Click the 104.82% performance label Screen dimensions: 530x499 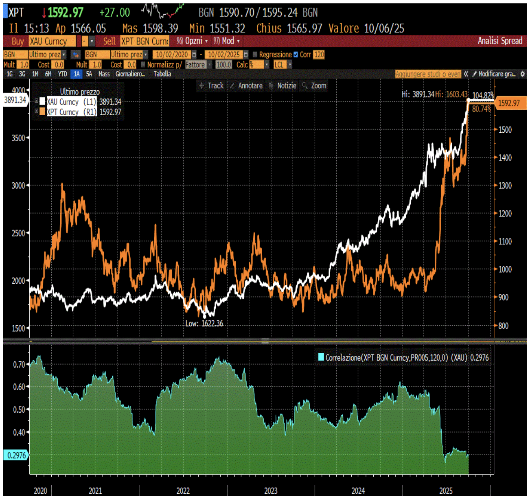(x=483, y=95)
